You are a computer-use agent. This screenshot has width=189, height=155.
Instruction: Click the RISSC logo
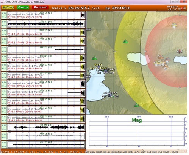(182, 8)
